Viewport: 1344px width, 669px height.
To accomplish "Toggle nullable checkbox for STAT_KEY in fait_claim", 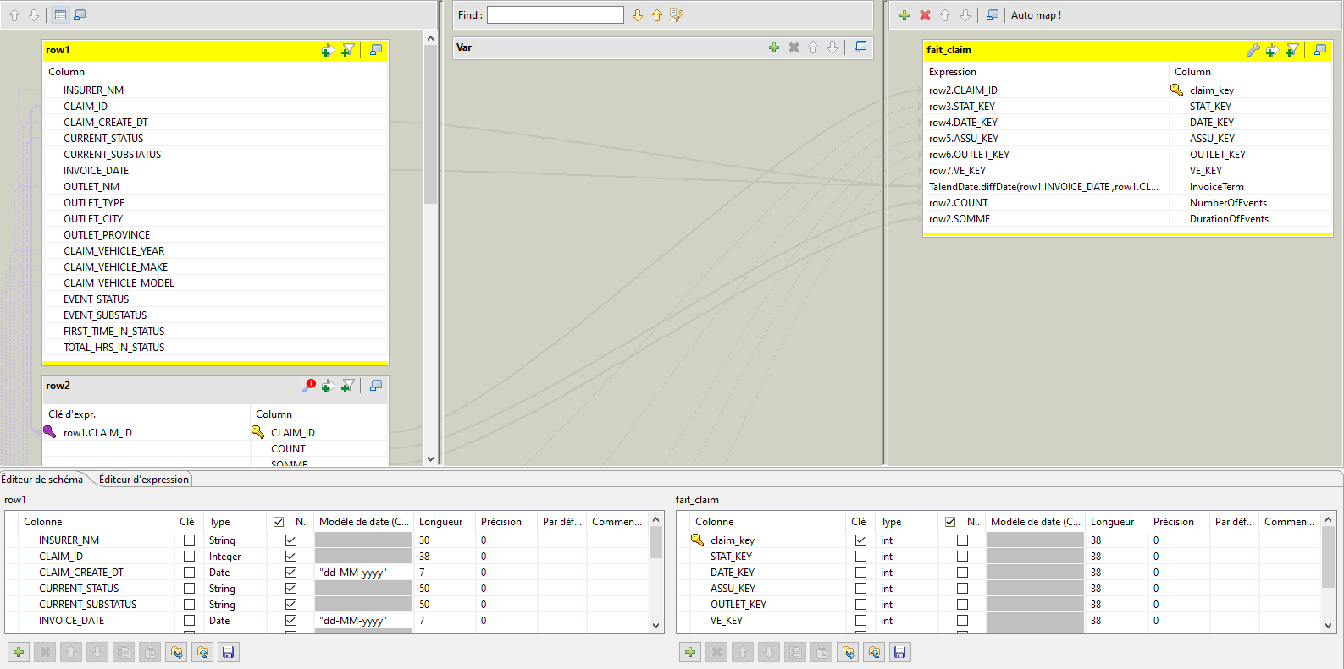I will pyautogui.click(x=962, y=556).
